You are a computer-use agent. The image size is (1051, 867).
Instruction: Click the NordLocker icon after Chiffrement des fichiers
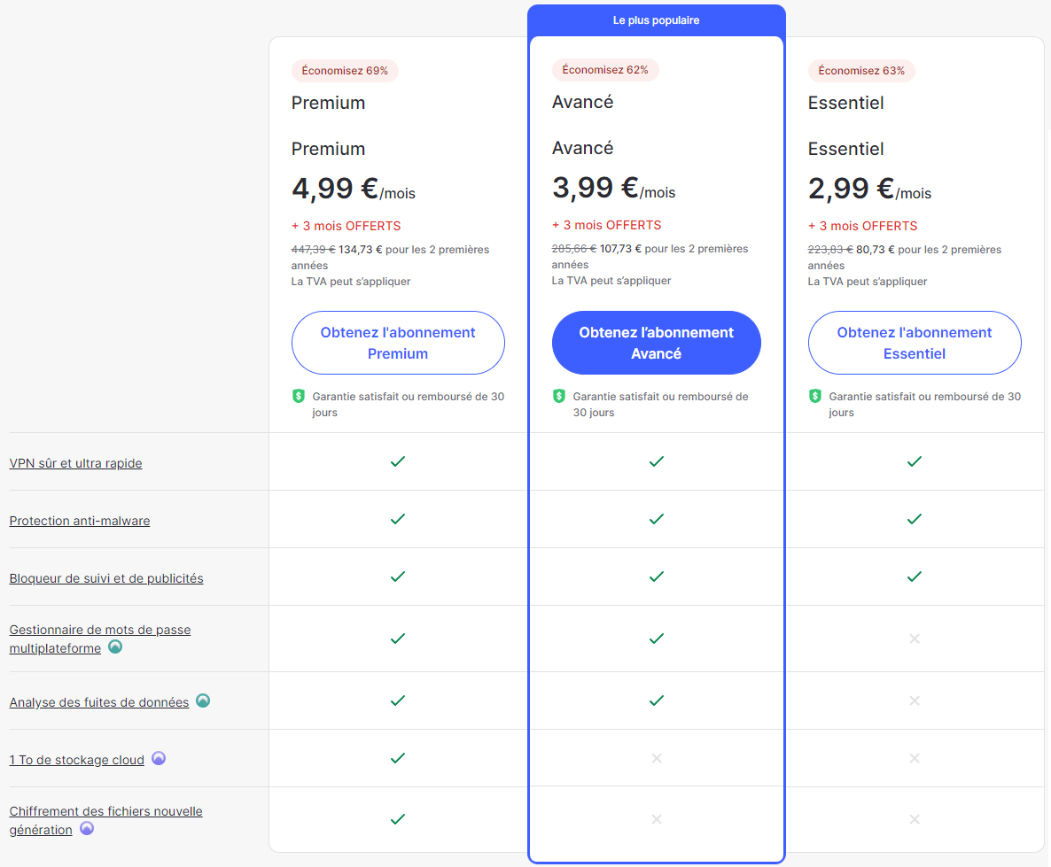click(x=86, y=829)
